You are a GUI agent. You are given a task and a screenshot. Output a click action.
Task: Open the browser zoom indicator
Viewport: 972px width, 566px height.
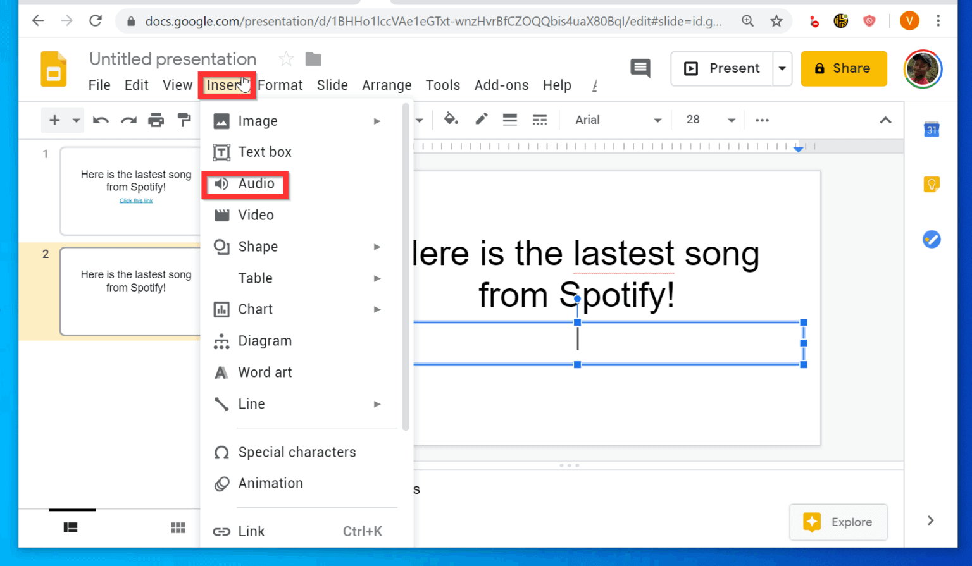(748, 21)
